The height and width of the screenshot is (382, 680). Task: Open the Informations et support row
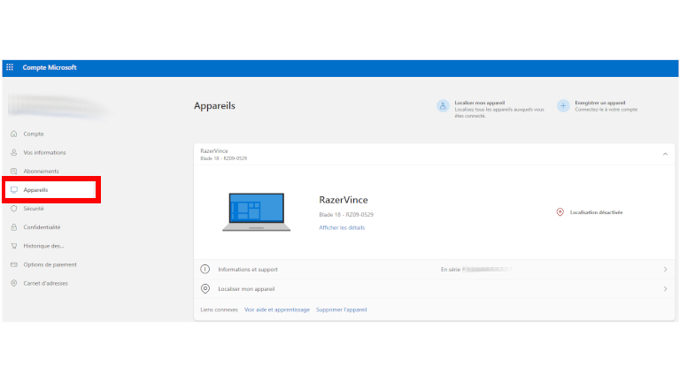coord(434,270)
